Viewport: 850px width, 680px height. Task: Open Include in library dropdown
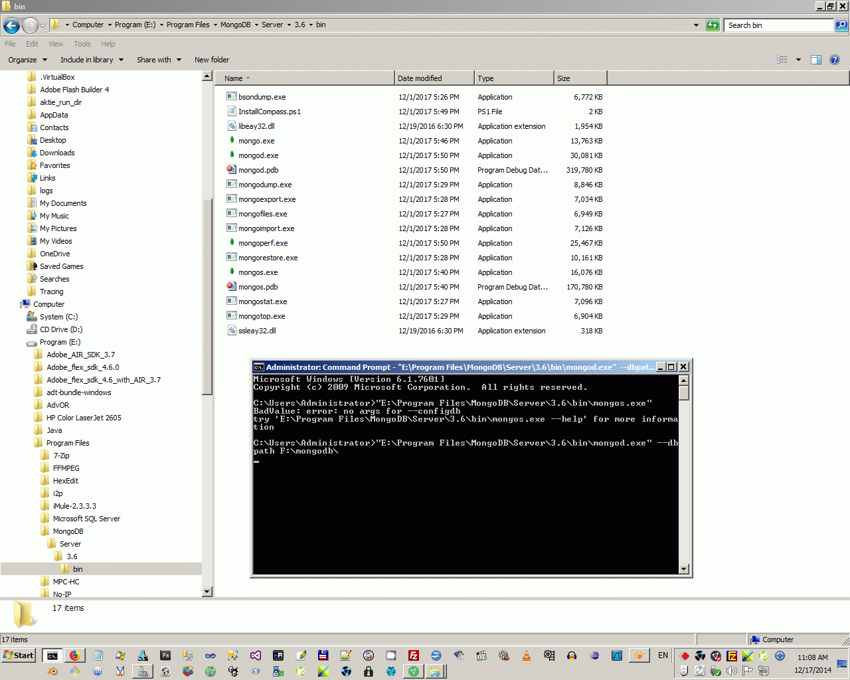pos(92,60)
